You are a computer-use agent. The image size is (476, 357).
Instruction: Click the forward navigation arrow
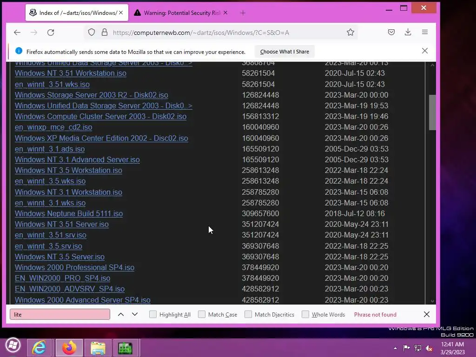pyautogui.click(x=33, y=33)
